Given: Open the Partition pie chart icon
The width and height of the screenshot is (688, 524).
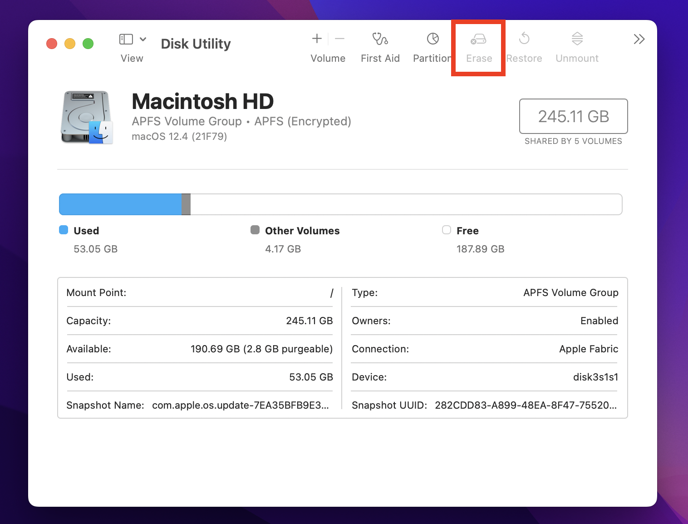Looking at the screenshot, I should point(433,39).
